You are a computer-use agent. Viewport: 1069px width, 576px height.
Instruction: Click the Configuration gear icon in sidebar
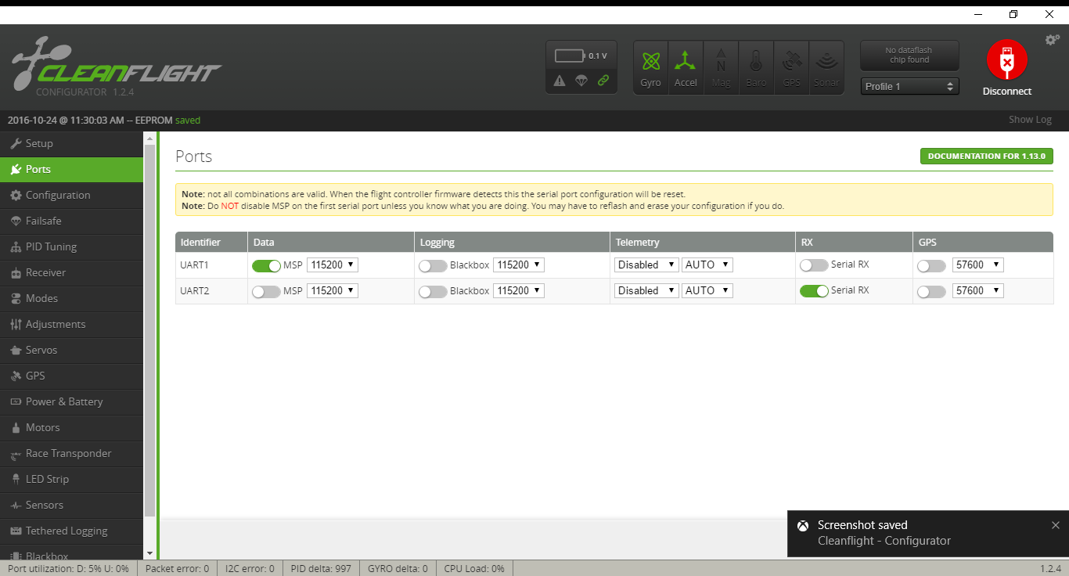coord(16,195)
